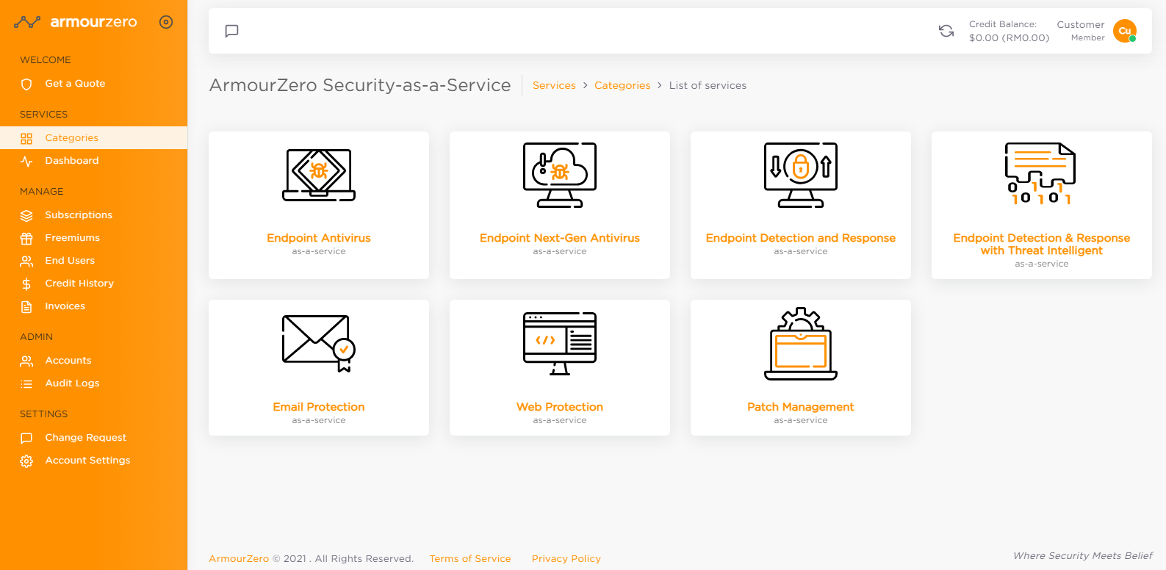Open Audit Logs in the sidebar

[x=93, y=383]
